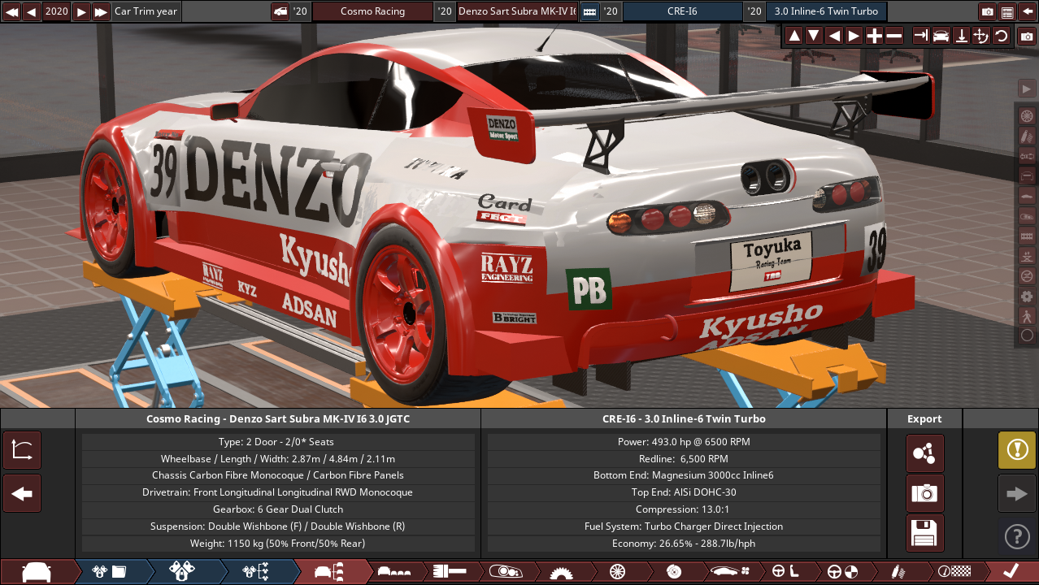Click the back arrow in top-right corner
The width and height of the screenshot is (1039, 585).
tap(1028, 11)
